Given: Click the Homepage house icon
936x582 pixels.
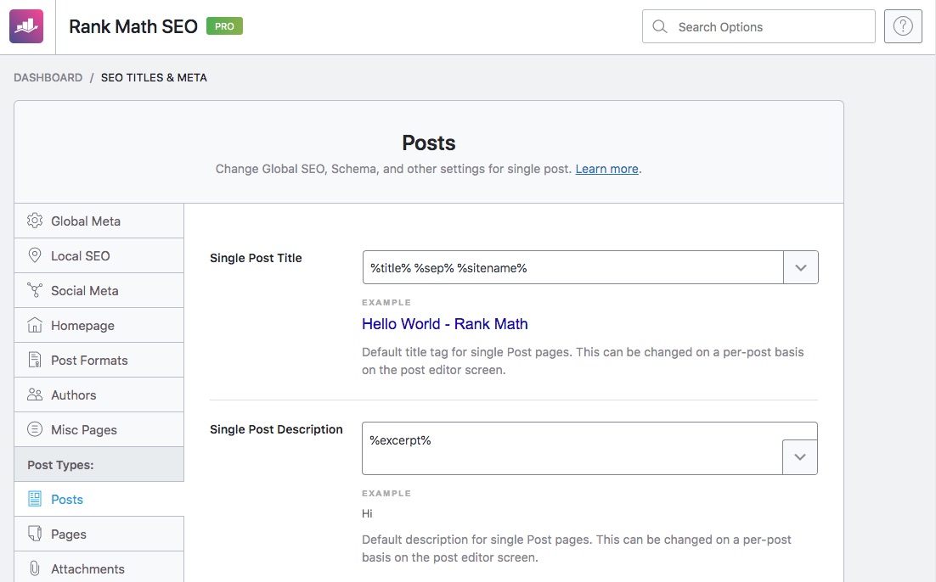Looking at the screenshot, I should (35, 325).
